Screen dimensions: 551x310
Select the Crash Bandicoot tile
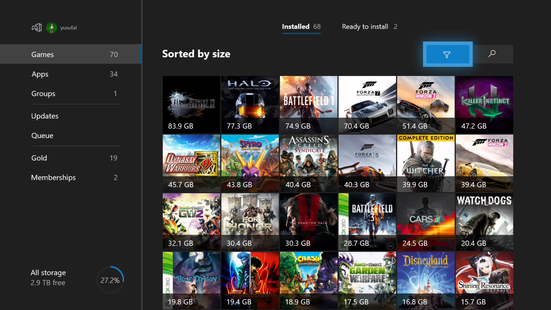click(309, 280)
